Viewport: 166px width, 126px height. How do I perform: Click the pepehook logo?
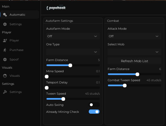click(56, 8)
